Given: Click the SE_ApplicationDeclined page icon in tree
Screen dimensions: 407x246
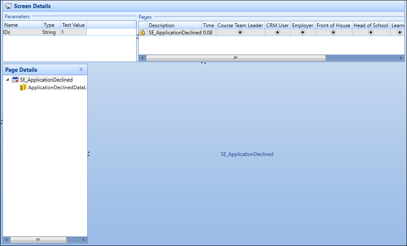Looking at the screenshot, I should coord(15,80).
